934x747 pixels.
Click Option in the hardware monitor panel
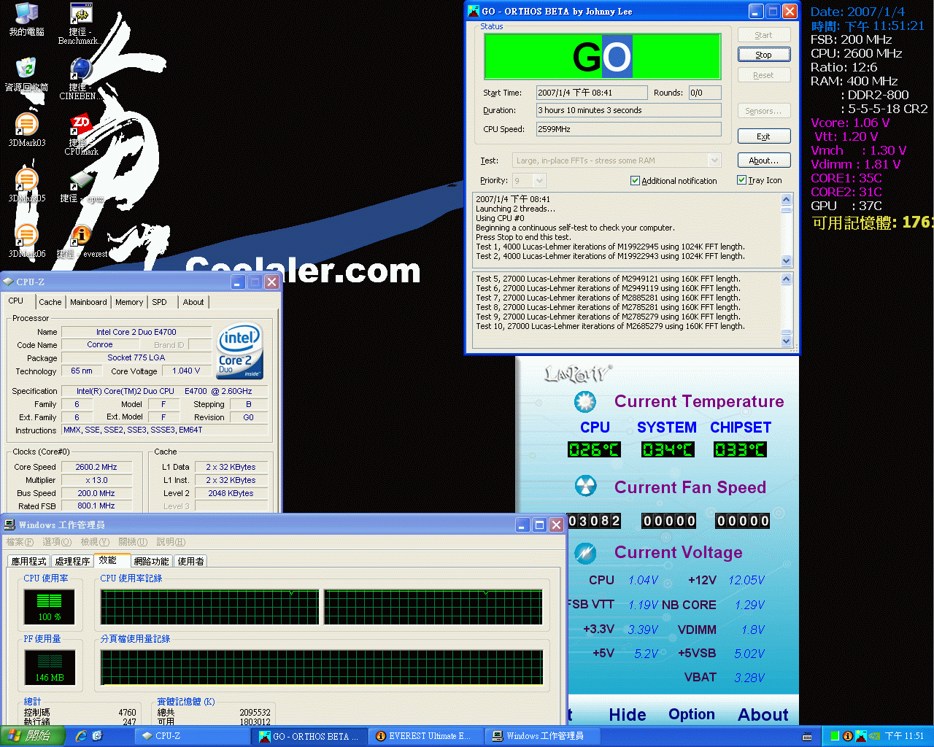coord(692,714)
